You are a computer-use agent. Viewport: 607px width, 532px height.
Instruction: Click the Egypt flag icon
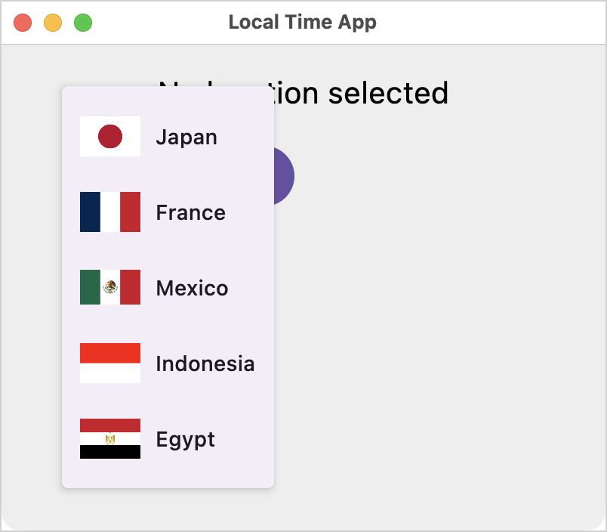coord(110,438)
